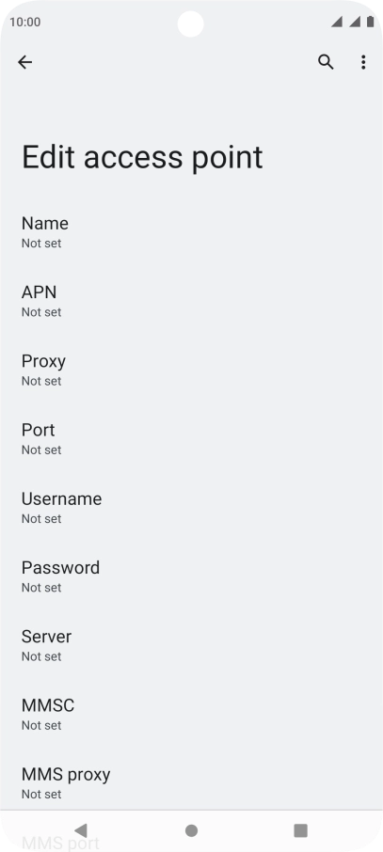This screenshot has height=852, width=383.
Task: Open the three-dot overflow menu
Action: (x=363, y=62)
